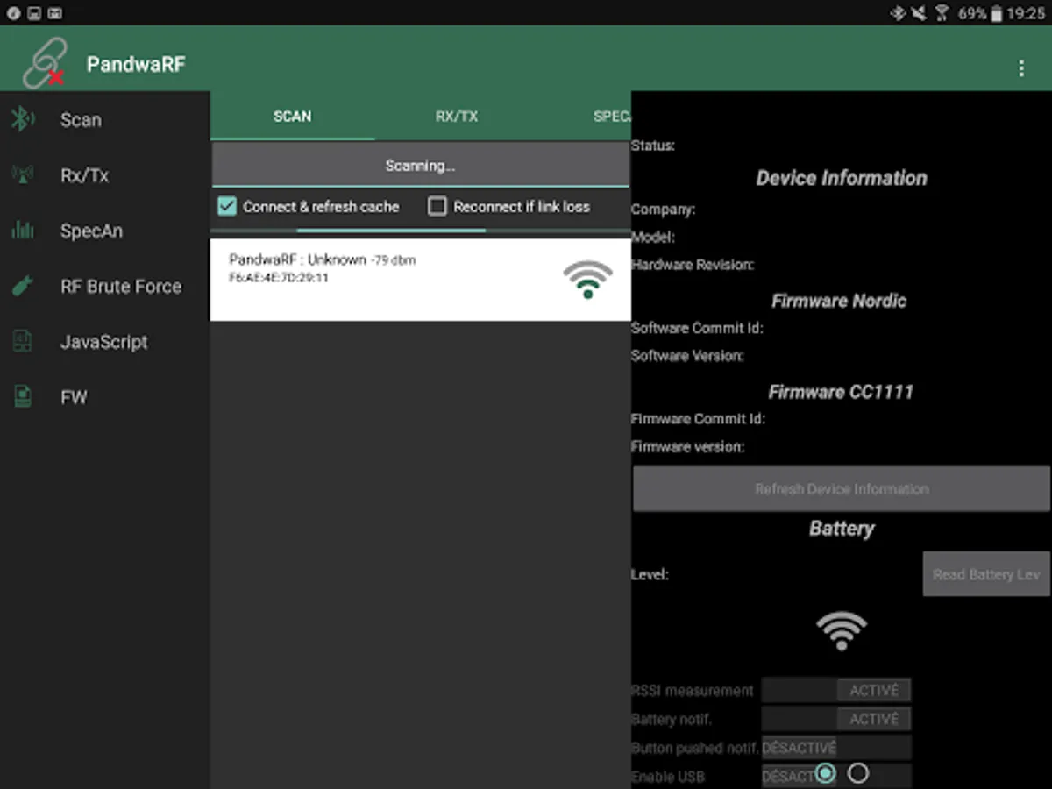Toggle the Battery notif. switch

click(836, 719)
